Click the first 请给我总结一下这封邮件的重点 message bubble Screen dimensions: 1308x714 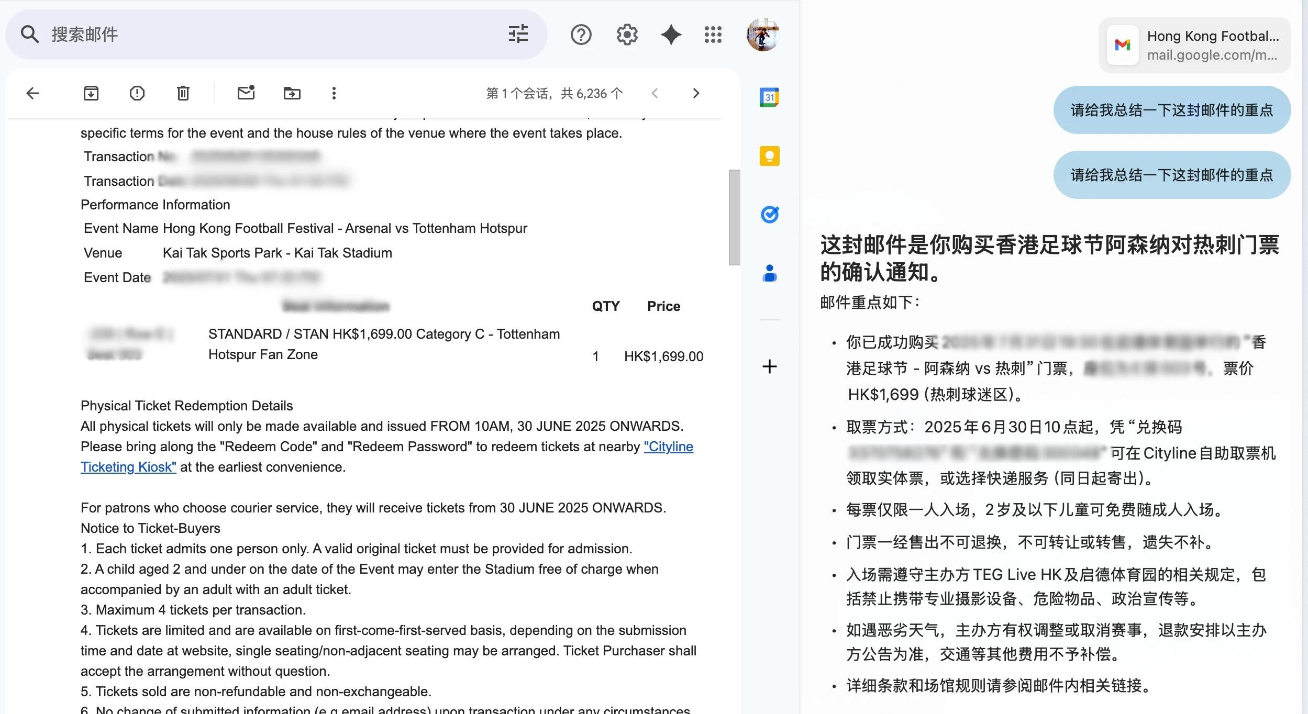point(1172,110)
